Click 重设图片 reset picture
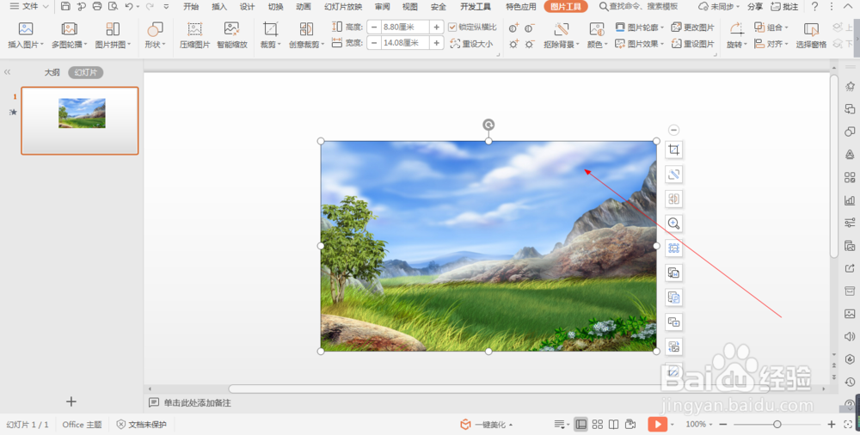Viewport: 860px width, 435px height. coord(692,43)
